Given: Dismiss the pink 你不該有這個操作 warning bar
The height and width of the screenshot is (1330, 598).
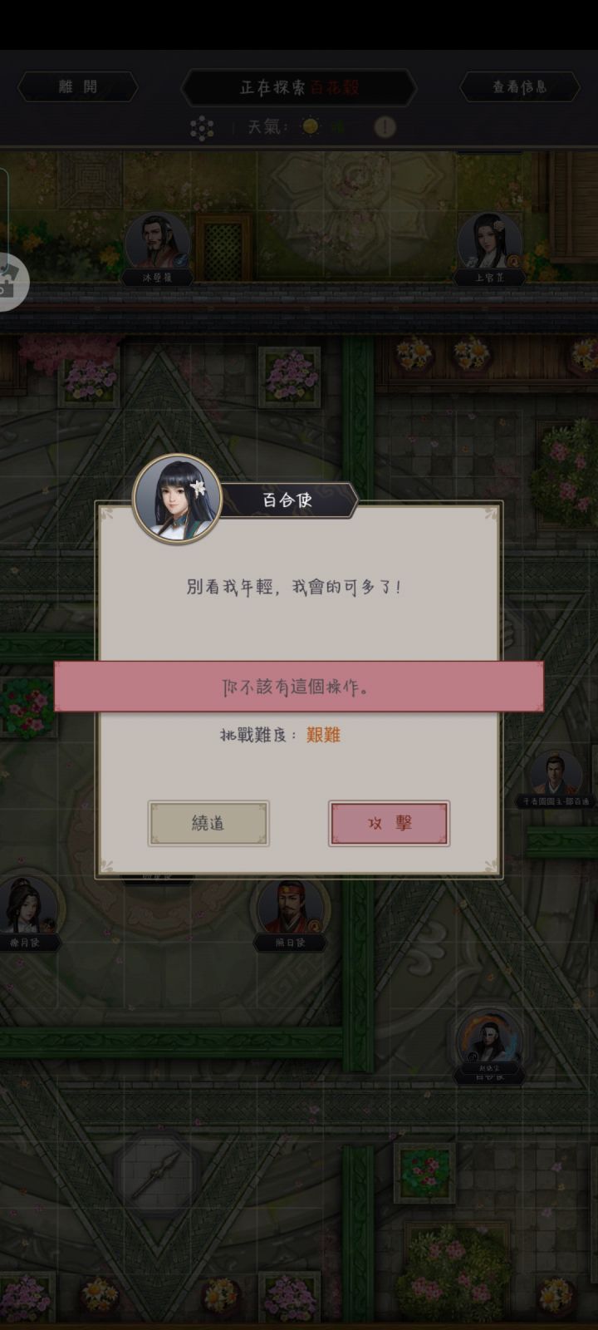Looking at the screenshot, I should [x=299, y=687].
